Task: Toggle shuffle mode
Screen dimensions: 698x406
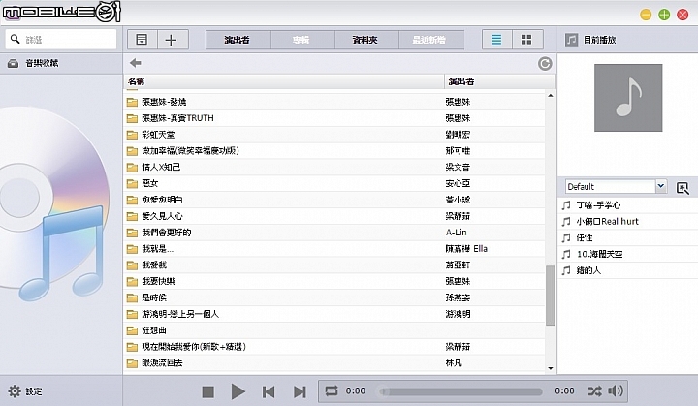Action: point(594,391)
